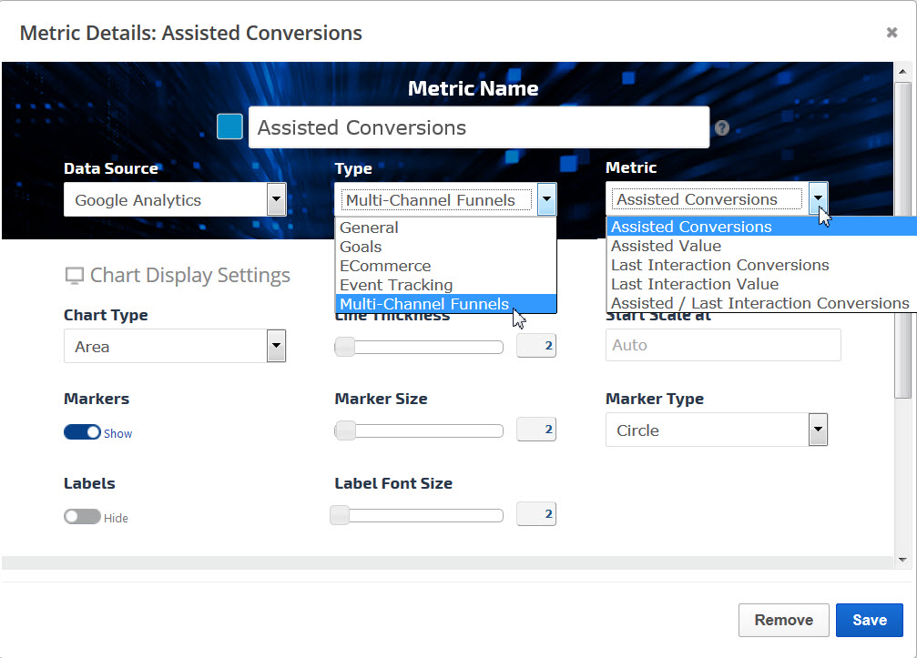Viewport: 917px width, 658px height.
Task: Select General from the Type list
Action: (370, 228)
